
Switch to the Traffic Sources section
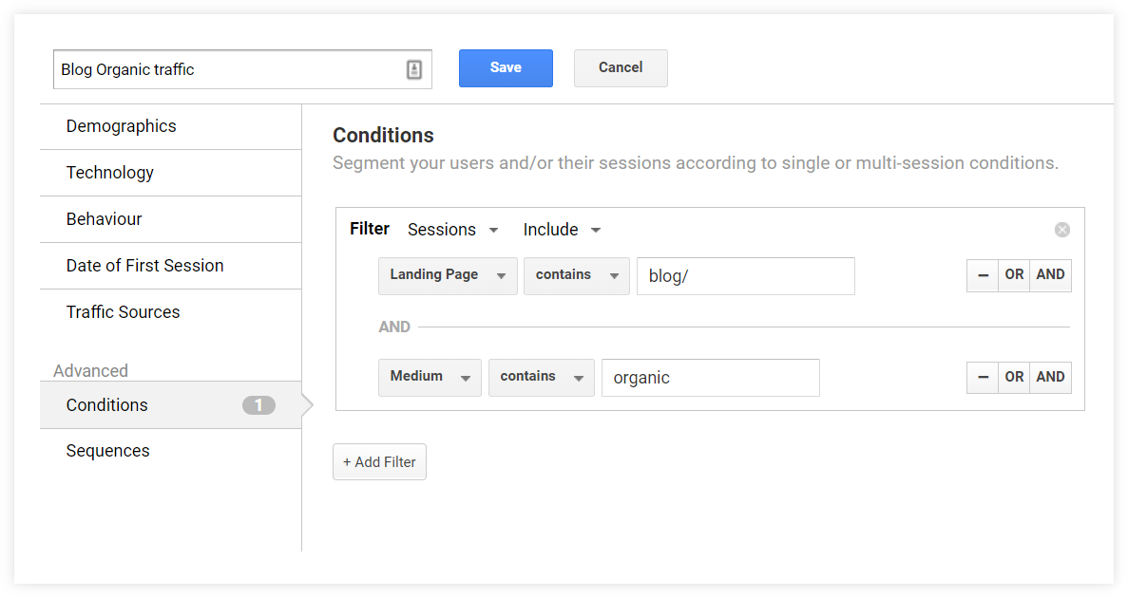click(x=124, y=312)
